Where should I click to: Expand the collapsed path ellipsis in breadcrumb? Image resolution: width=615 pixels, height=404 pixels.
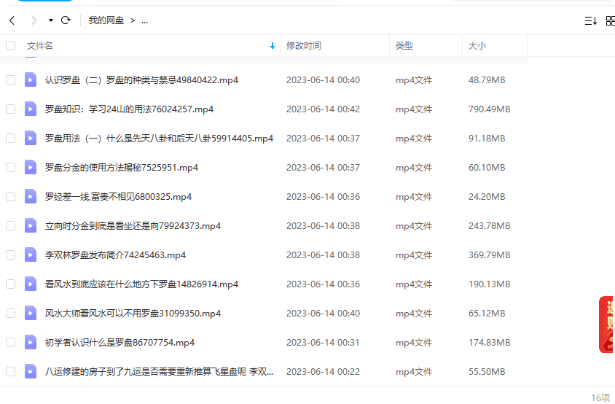pos(144,20)
